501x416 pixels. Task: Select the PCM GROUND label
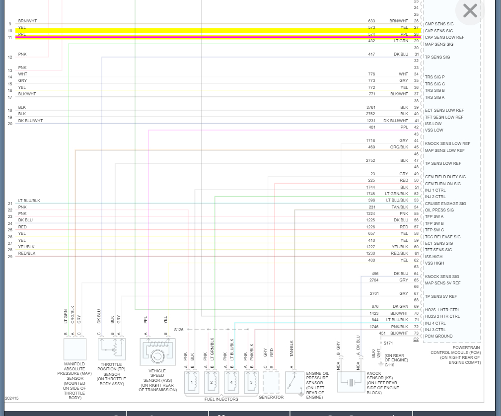438,336
